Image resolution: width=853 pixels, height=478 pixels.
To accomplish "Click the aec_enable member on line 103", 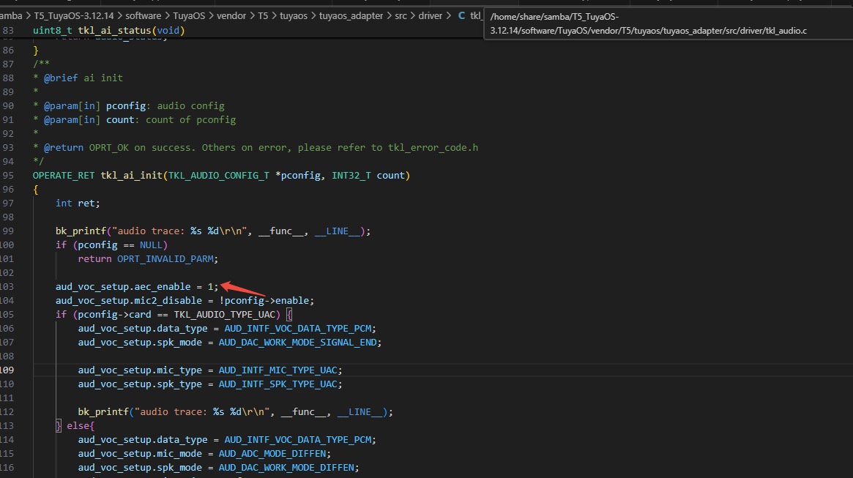I will click(x=163, y=287).
